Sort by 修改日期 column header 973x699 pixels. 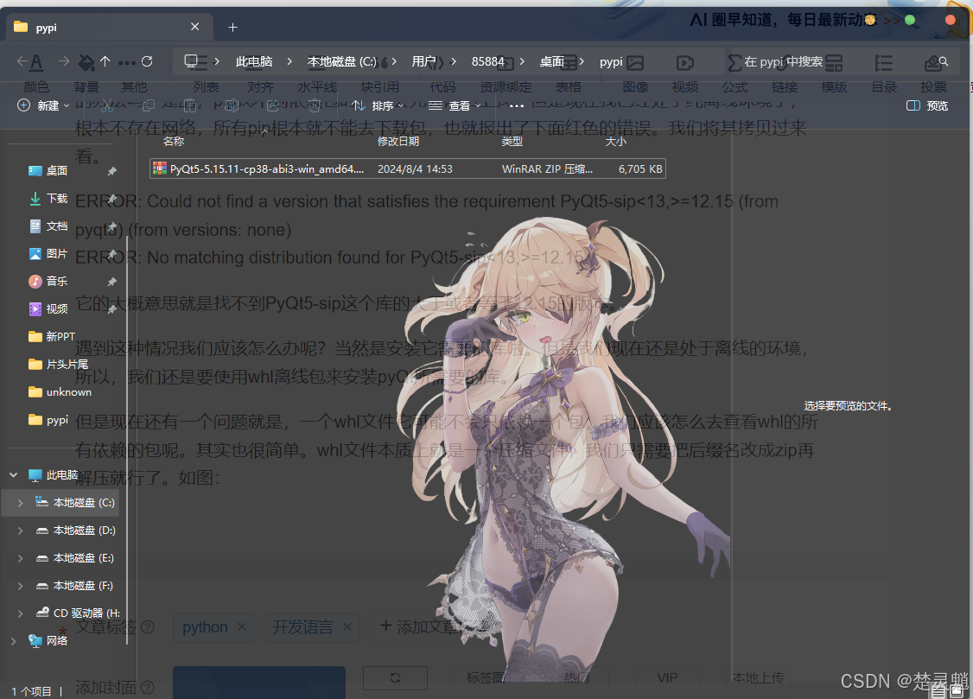click(x=397, y=142)
